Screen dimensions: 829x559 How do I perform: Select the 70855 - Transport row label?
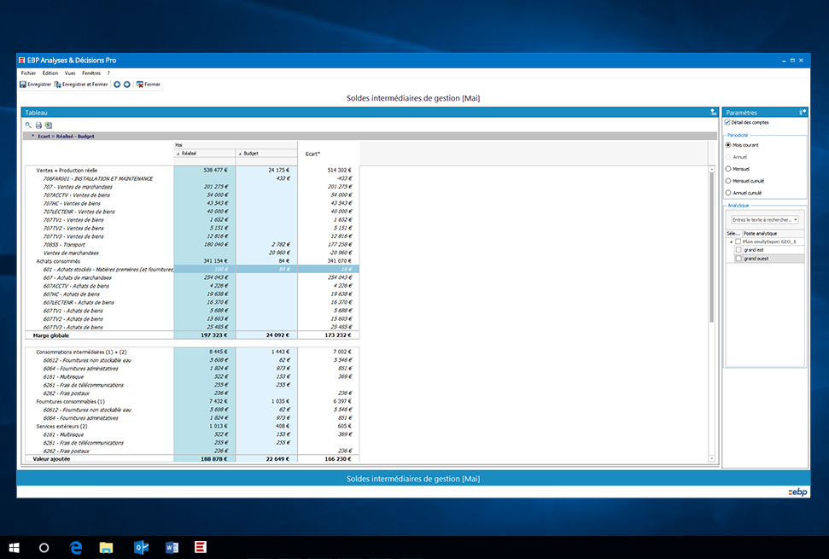pyautogui.click(x=64, y=245)
